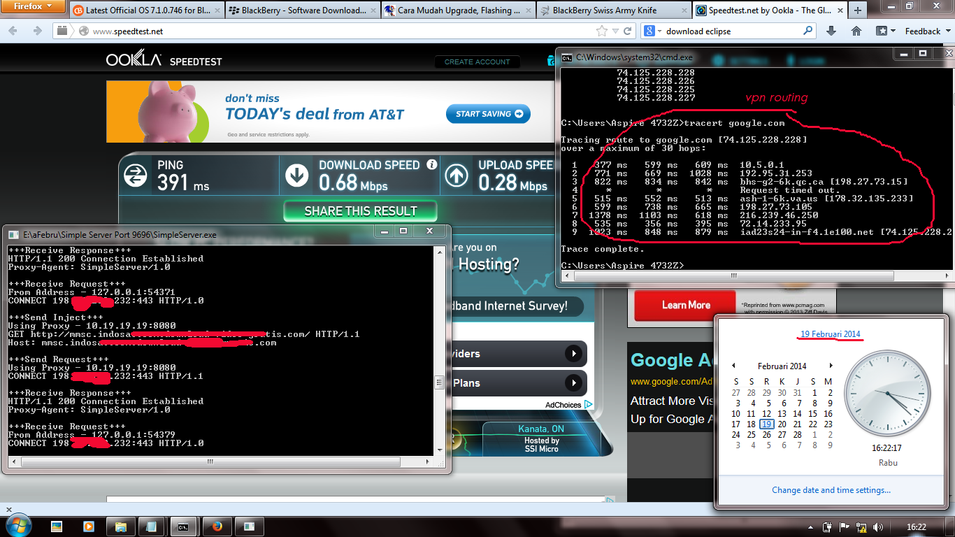Click START SAVING in the AT&T ad
The width and height of the screenshot is (955, 537).
coord(488,114)
